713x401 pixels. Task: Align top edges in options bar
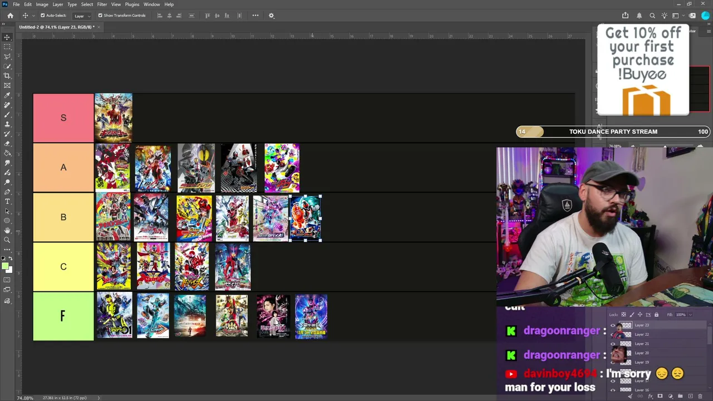(x=207, y=16)
